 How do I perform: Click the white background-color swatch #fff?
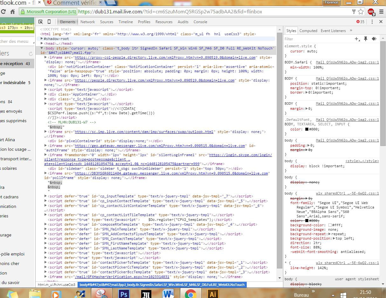tap(330, 225)
